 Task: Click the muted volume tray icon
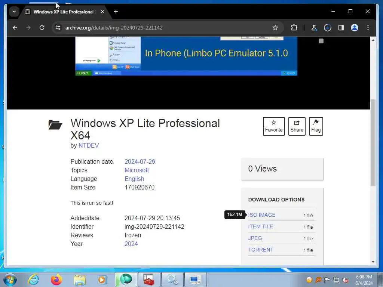tap(345, 280)
